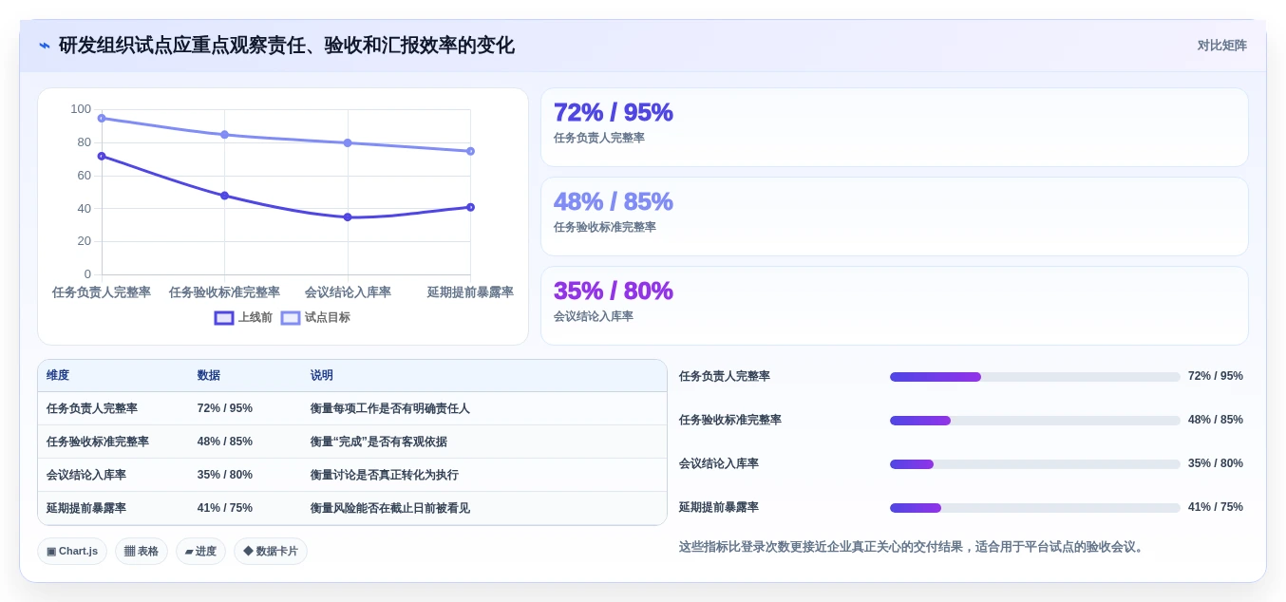The image size is (1286, 602).
Task: Toggle the 上线前 legend swatch
Action: tap(224, 318)
